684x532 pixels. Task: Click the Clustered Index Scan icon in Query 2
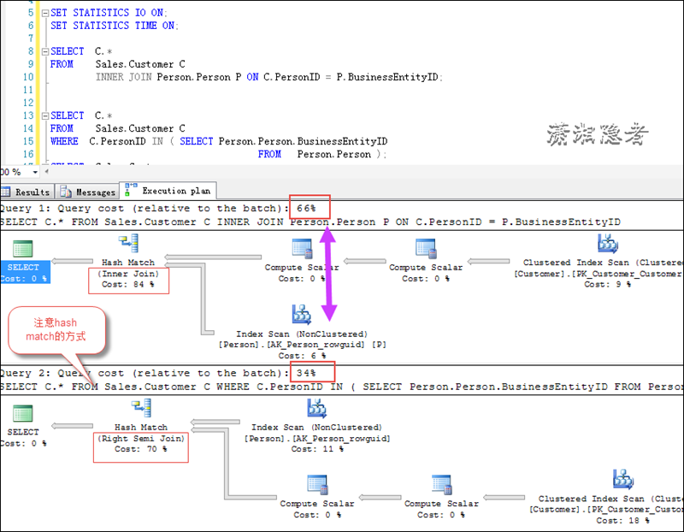coord(623,480)
